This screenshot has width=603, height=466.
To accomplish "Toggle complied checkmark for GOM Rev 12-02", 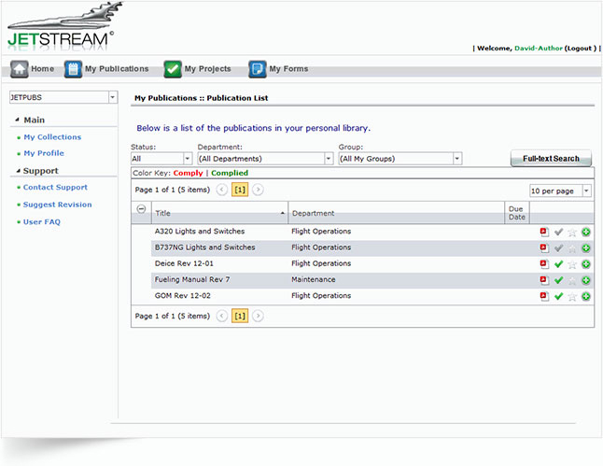I will (558, 296).
